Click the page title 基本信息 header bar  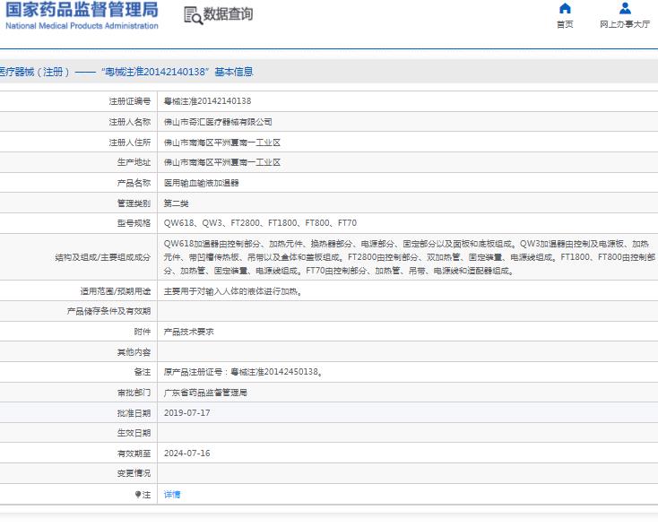pyautogui.click(x=126, y=72)
